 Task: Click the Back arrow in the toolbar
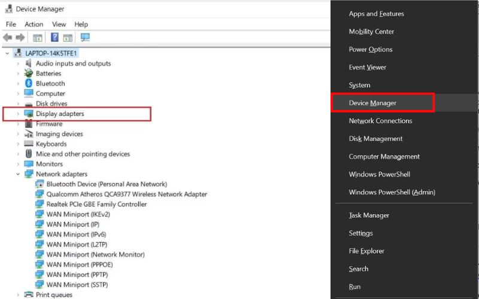(x=8, y=38)
